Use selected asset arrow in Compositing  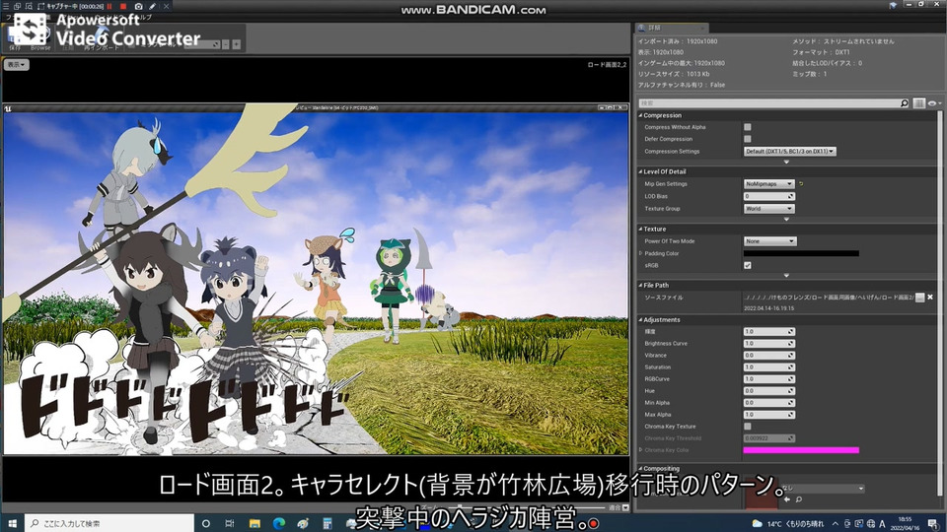(x=787, y=499)
